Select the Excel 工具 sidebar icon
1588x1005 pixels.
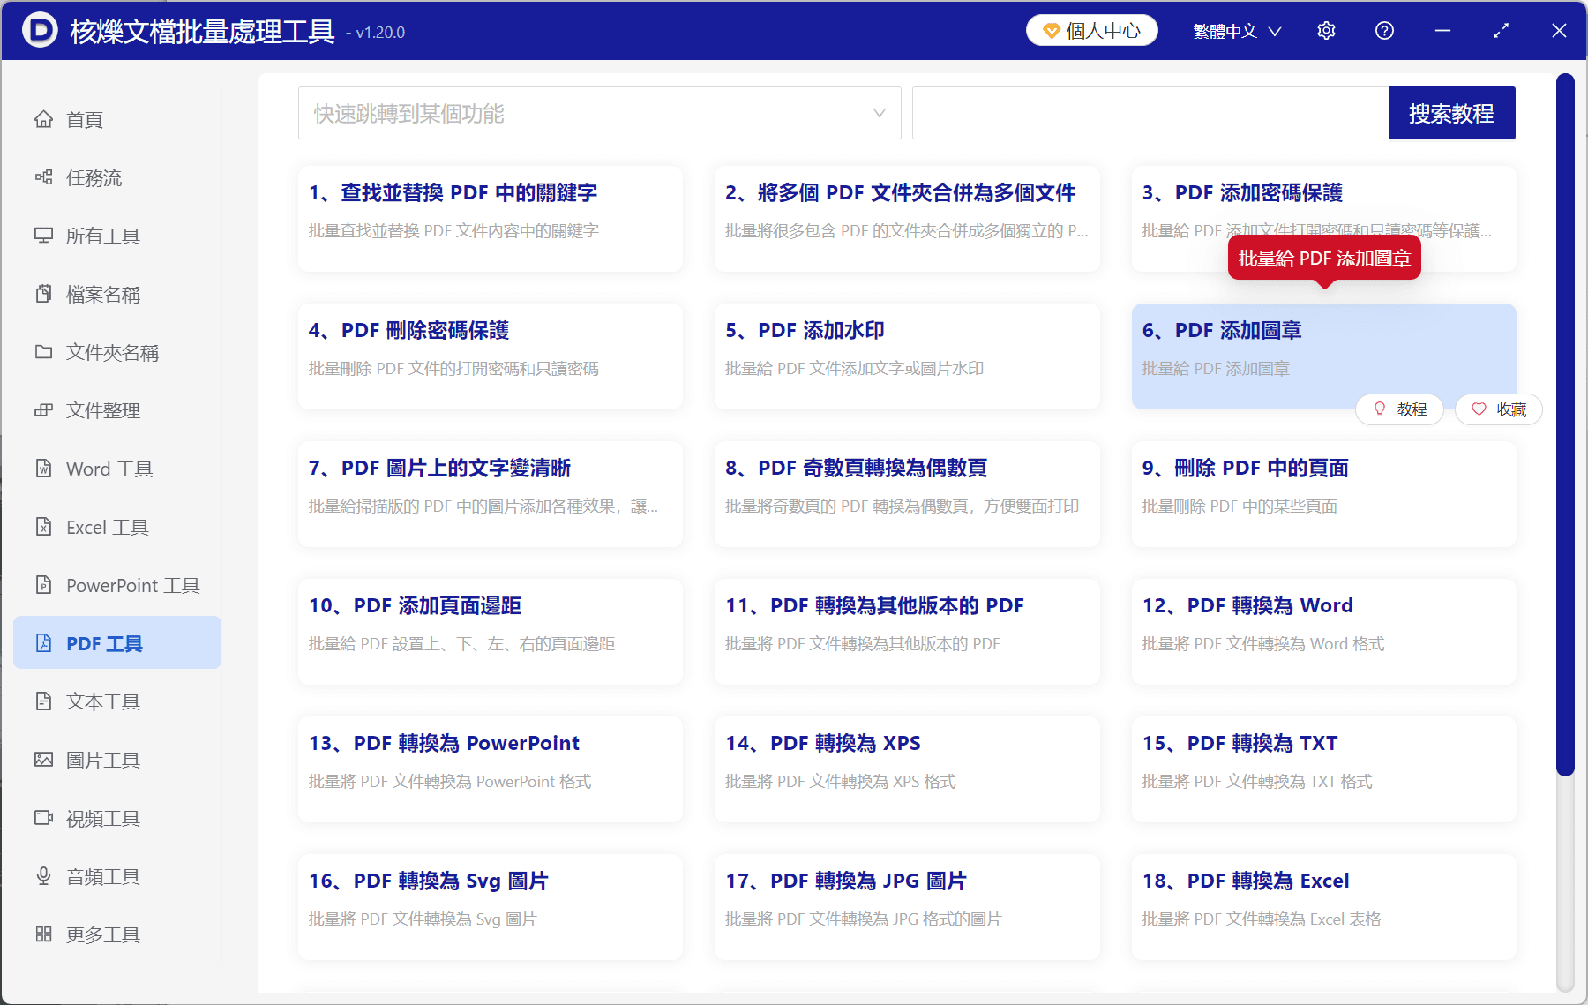44,527
